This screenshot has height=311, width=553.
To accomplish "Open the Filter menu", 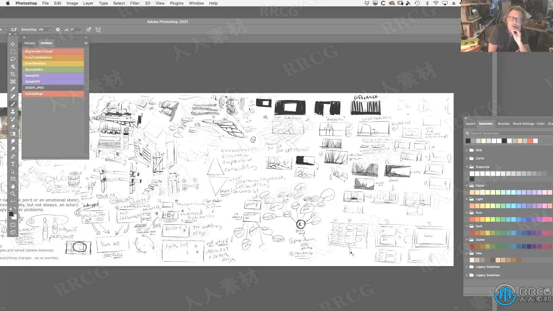I will (135, 3).
